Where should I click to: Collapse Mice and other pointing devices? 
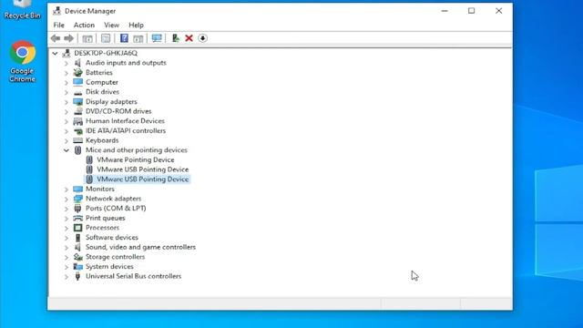(x=66, y=150)
